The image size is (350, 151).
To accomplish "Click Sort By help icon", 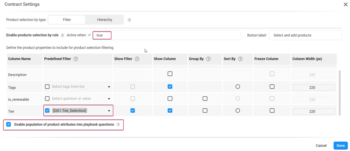I will [240, 59].
